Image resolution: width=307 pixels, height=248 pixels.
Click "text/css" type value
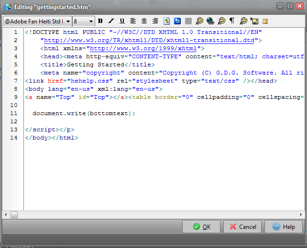coord(220,81)
